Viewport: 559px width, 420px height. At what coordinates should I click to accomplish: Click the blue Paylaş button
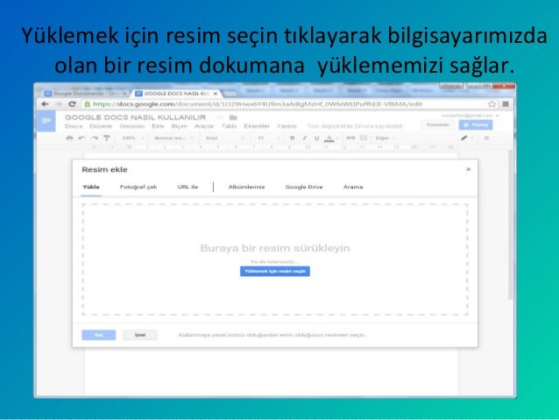[x=476, y=125]
